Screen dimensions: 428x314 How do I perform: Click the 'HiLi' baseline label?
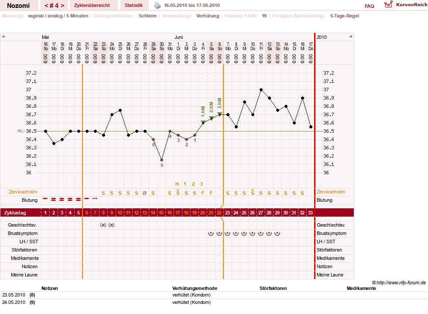tap(21, 131)
